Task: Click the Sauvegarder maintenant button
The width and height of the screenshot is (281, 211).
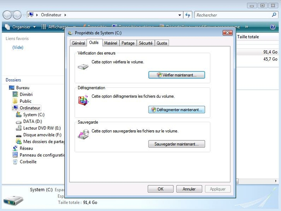Action: click(176, 144)
